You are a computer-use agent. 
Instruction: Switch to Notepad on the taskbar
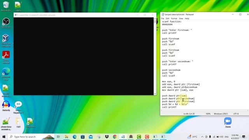coord(123,136)
